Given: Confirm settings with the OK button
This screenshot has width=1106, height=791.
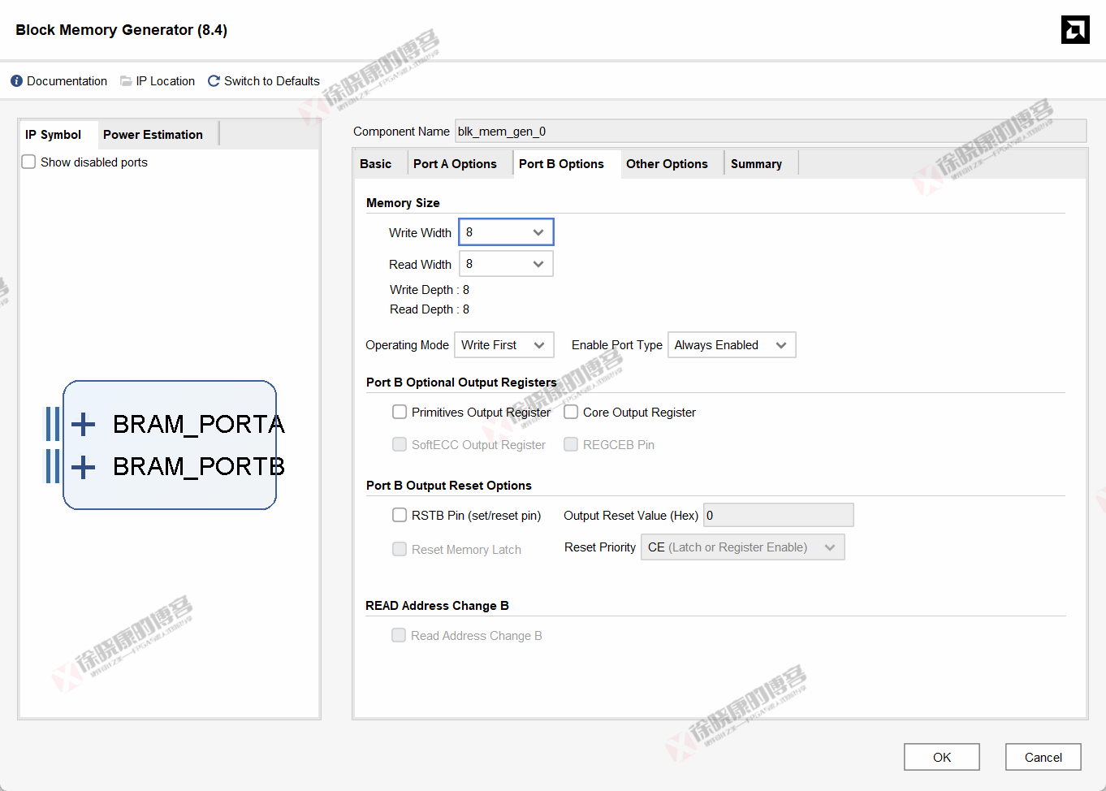Looking at the screenshot, I should pyautogui.click(x=941, y=756).
